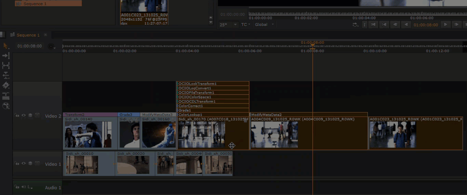
Task: Click the orange playhead on timeline ruler
Action: click(x=312, y=44)
